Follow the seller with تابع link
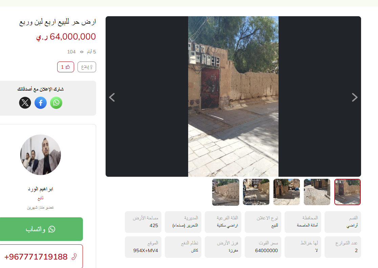 [x=41, y=198]
